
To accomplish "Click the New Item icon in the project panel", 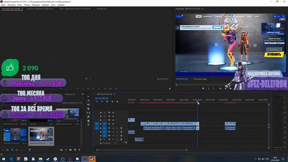I will coord(75,150).
